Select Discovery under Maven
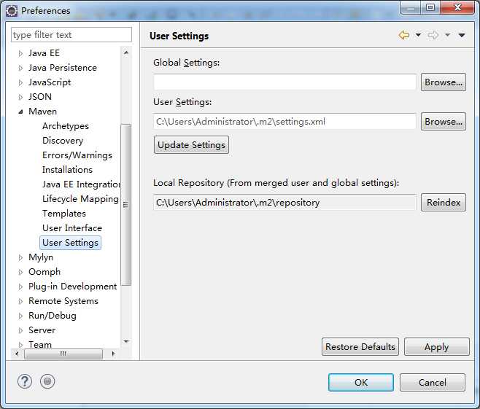The width and height of the screenshot is (480, 409). 63,141
